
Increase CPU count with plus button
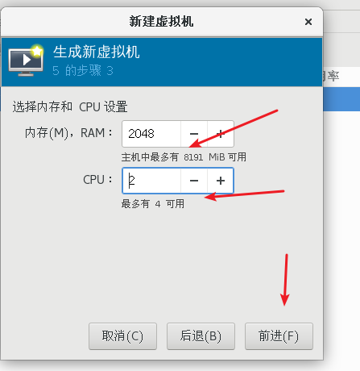(221, 181)
